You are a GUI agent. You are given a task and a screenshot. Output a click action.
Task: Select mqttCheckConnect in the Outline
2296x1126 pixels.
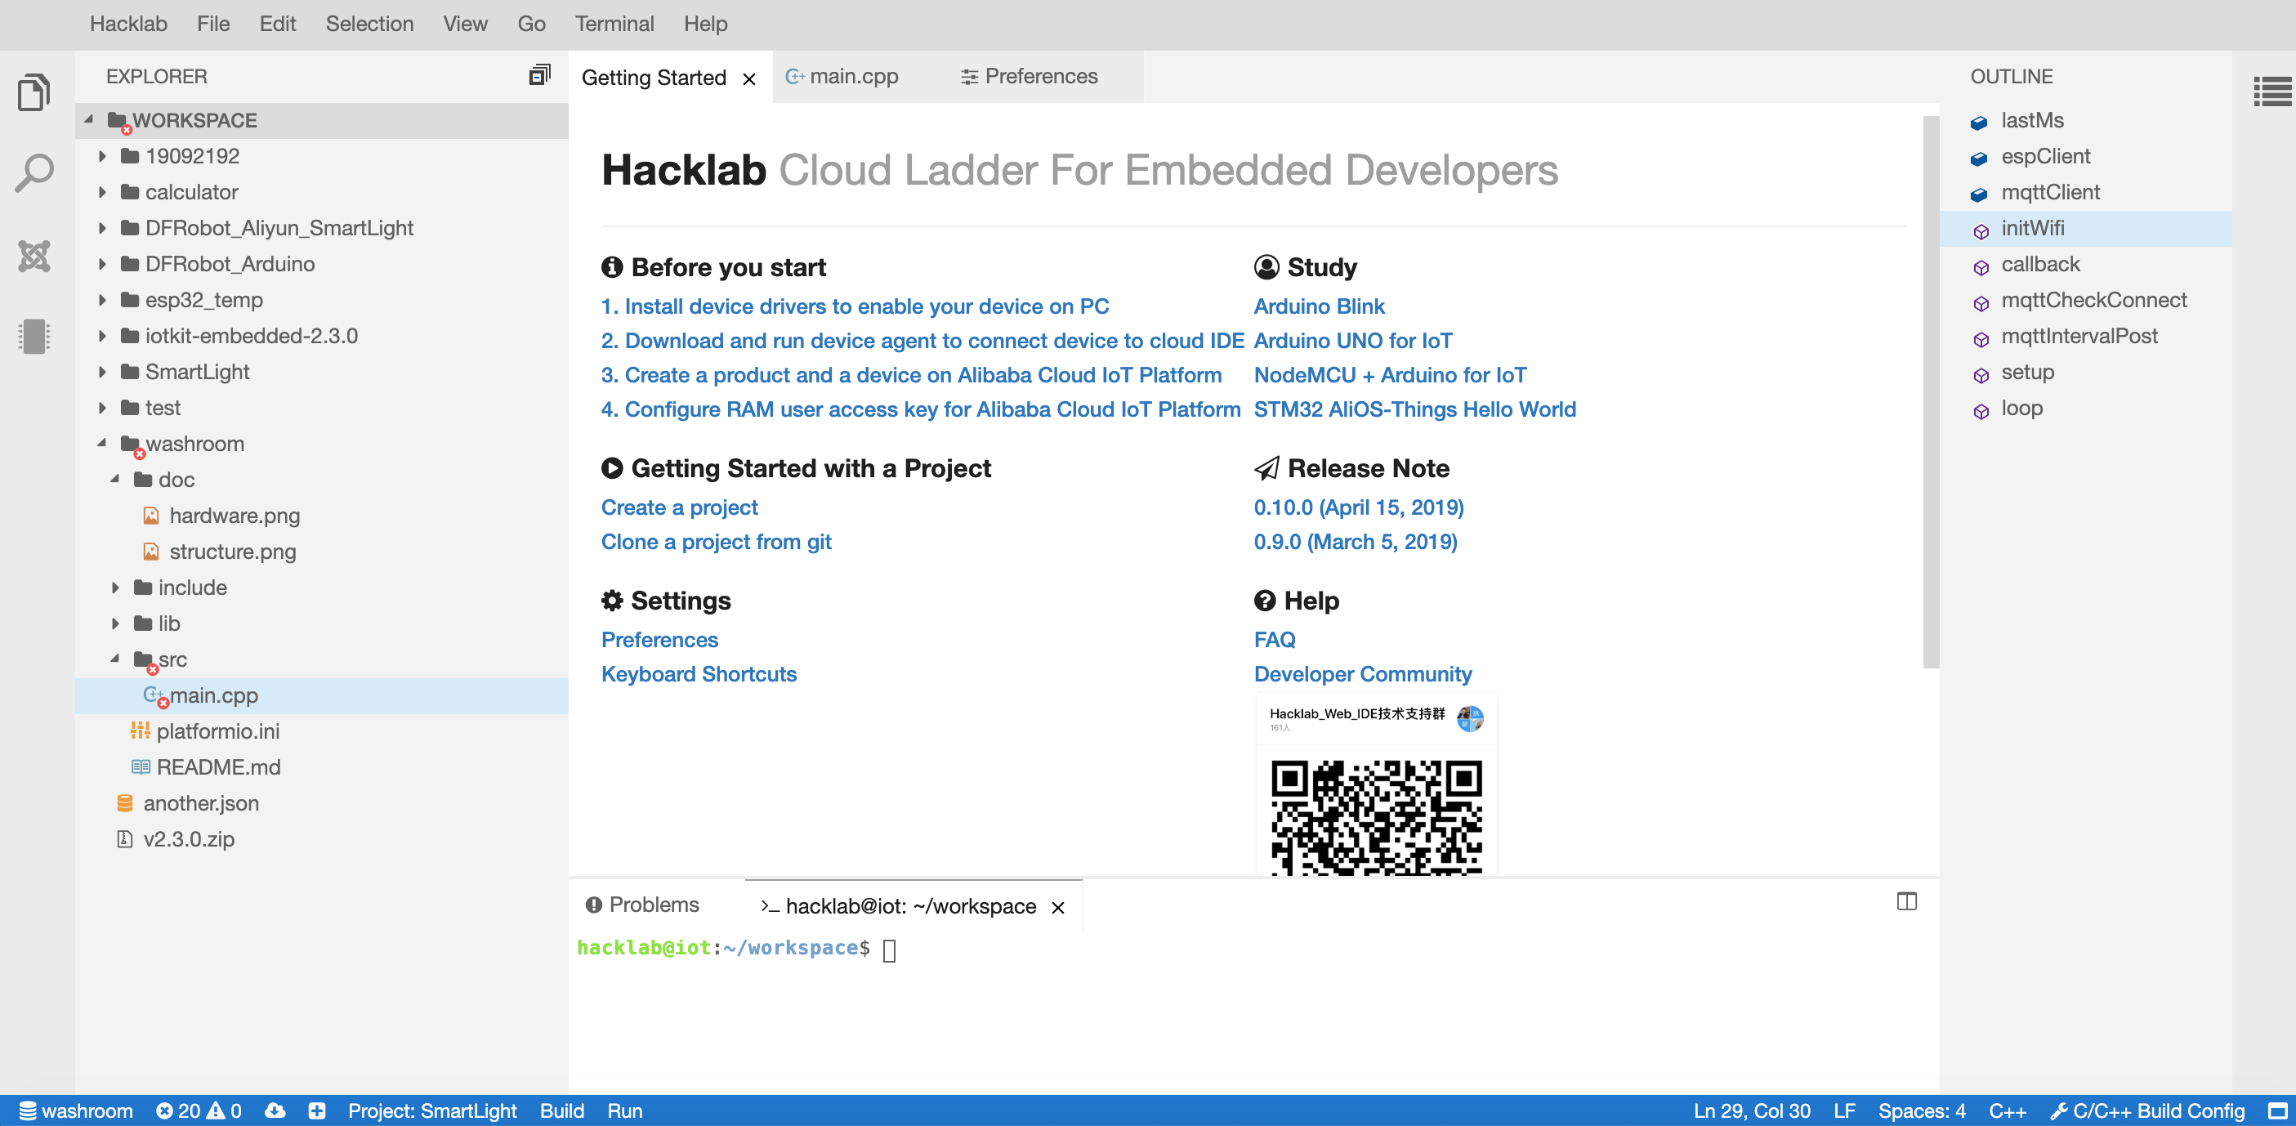[2086, 301]
